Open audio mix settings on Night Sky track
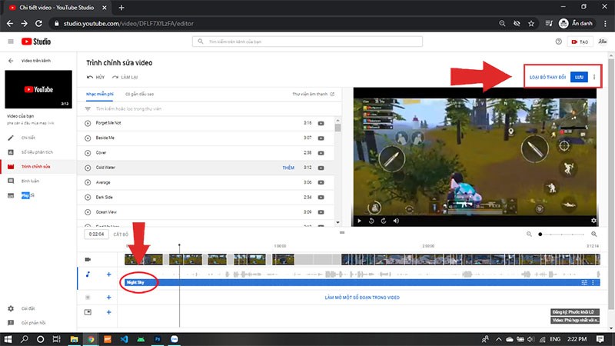 point(584,282)
